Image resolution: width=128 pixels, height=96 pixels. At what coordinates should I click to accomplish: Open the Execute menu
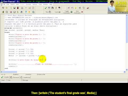(x=29, y=4)
